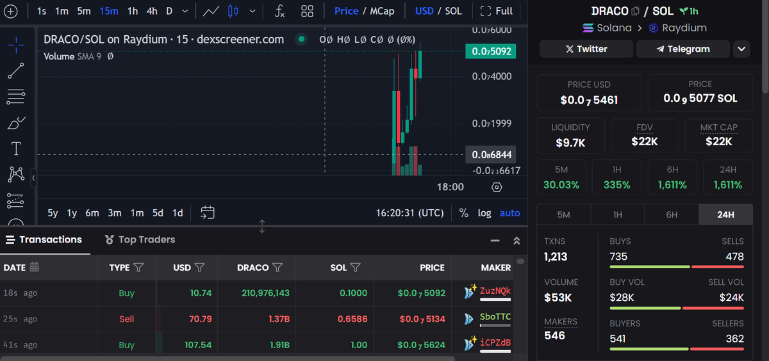Select the trend line drawing tool
Screen dimensions: 769x361
(x=16, y=70)
